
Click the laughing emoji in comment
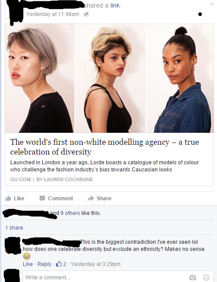click(x=27, y=256)
